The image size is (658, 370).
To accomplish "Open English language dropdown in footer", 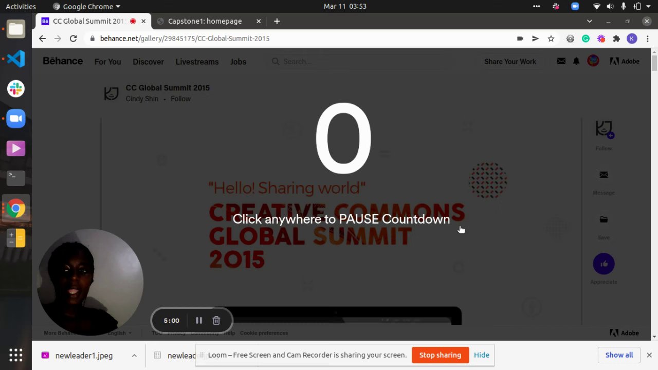I will tap(119, 333).
